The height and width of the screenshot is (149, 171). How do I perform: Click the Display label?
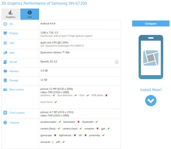(14, 33)
